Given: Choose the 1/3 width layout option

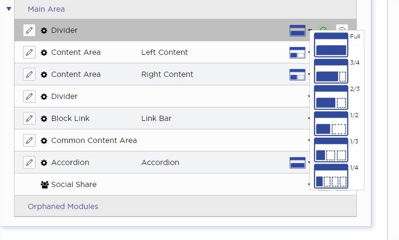Looking at the screenshot, I should click(331, 150).
